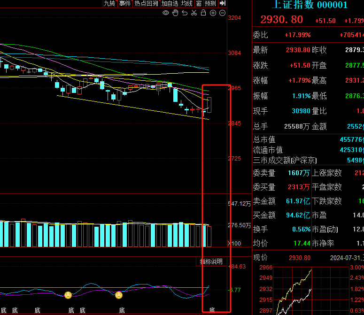
Task: Toggle the chart lock icon
Action: coord(203,13)
